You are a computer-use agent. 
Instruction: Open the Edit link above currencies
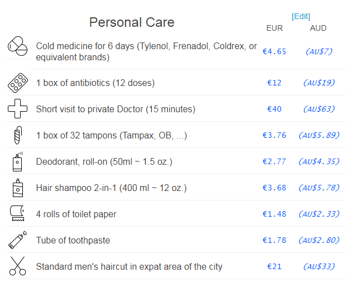pyautogui.click(x=301, y=16)
